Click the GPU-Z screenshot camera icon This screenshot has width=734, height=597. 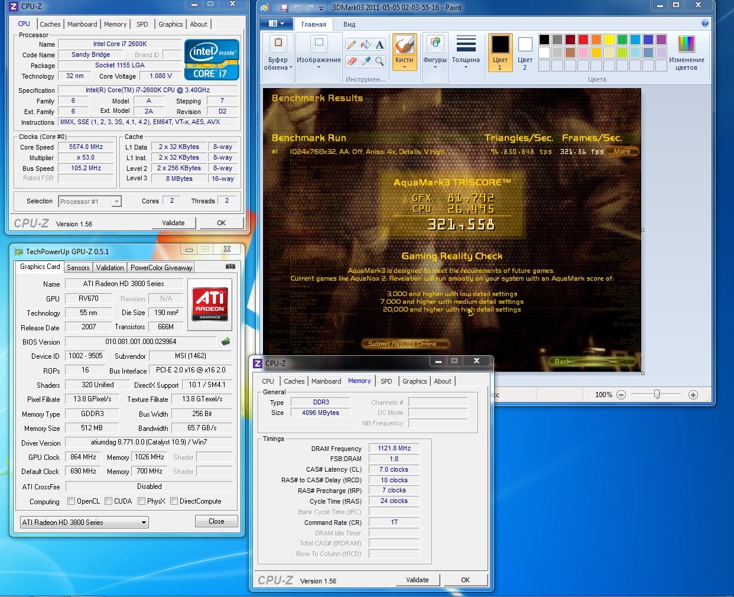coord(230,267)
